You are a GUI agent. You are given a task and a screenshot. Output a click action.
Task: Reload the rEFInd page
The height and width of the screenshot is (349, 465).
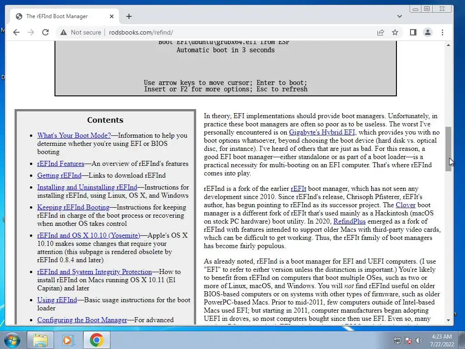click(x=45, y=32)
